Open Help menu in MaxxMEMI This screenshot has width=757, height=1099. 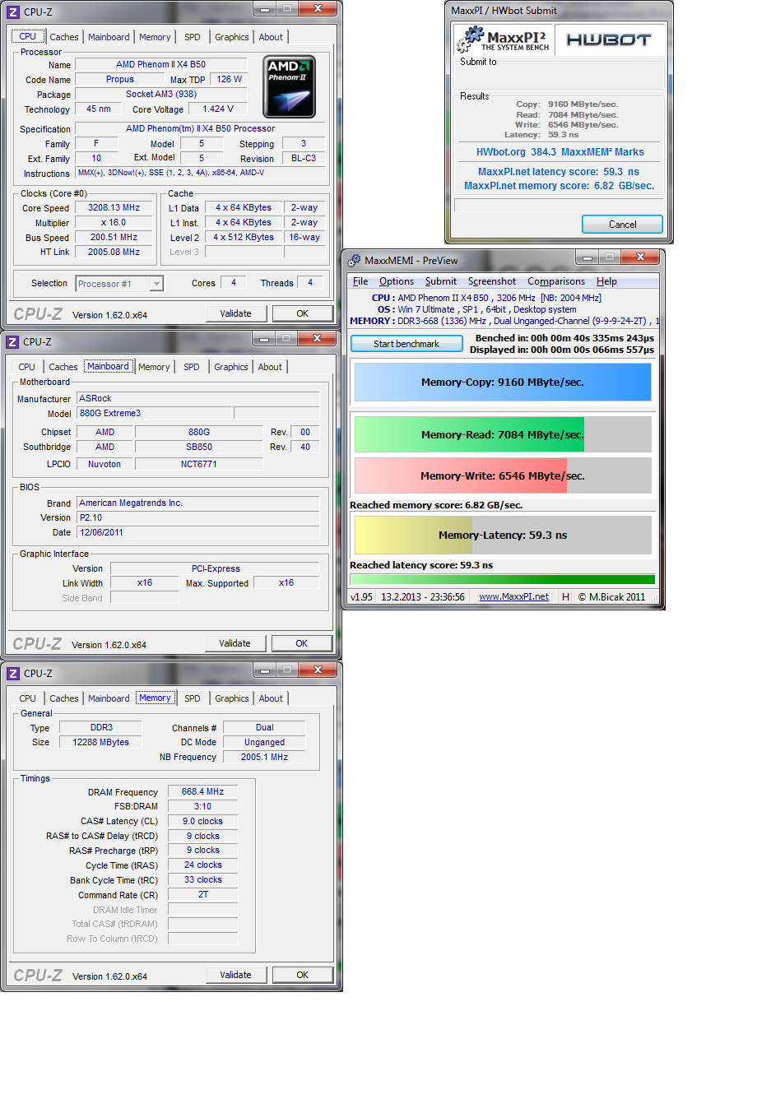[x=606, y=281]
